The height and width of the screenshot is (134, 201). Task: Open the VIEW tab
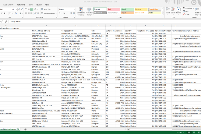point(47,5)
